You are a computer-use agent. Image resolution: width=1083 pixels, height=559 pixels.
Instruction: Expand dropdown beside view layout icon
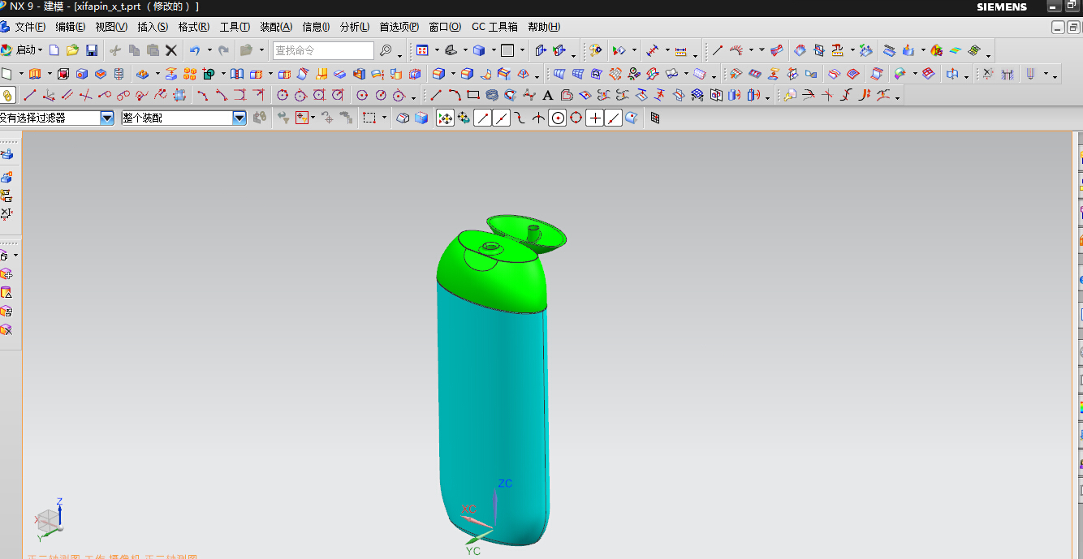(x=436, y=50)
